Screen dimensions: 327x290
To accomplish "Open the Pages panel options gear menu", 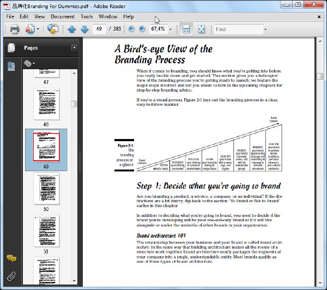I will tap(29, 63).
